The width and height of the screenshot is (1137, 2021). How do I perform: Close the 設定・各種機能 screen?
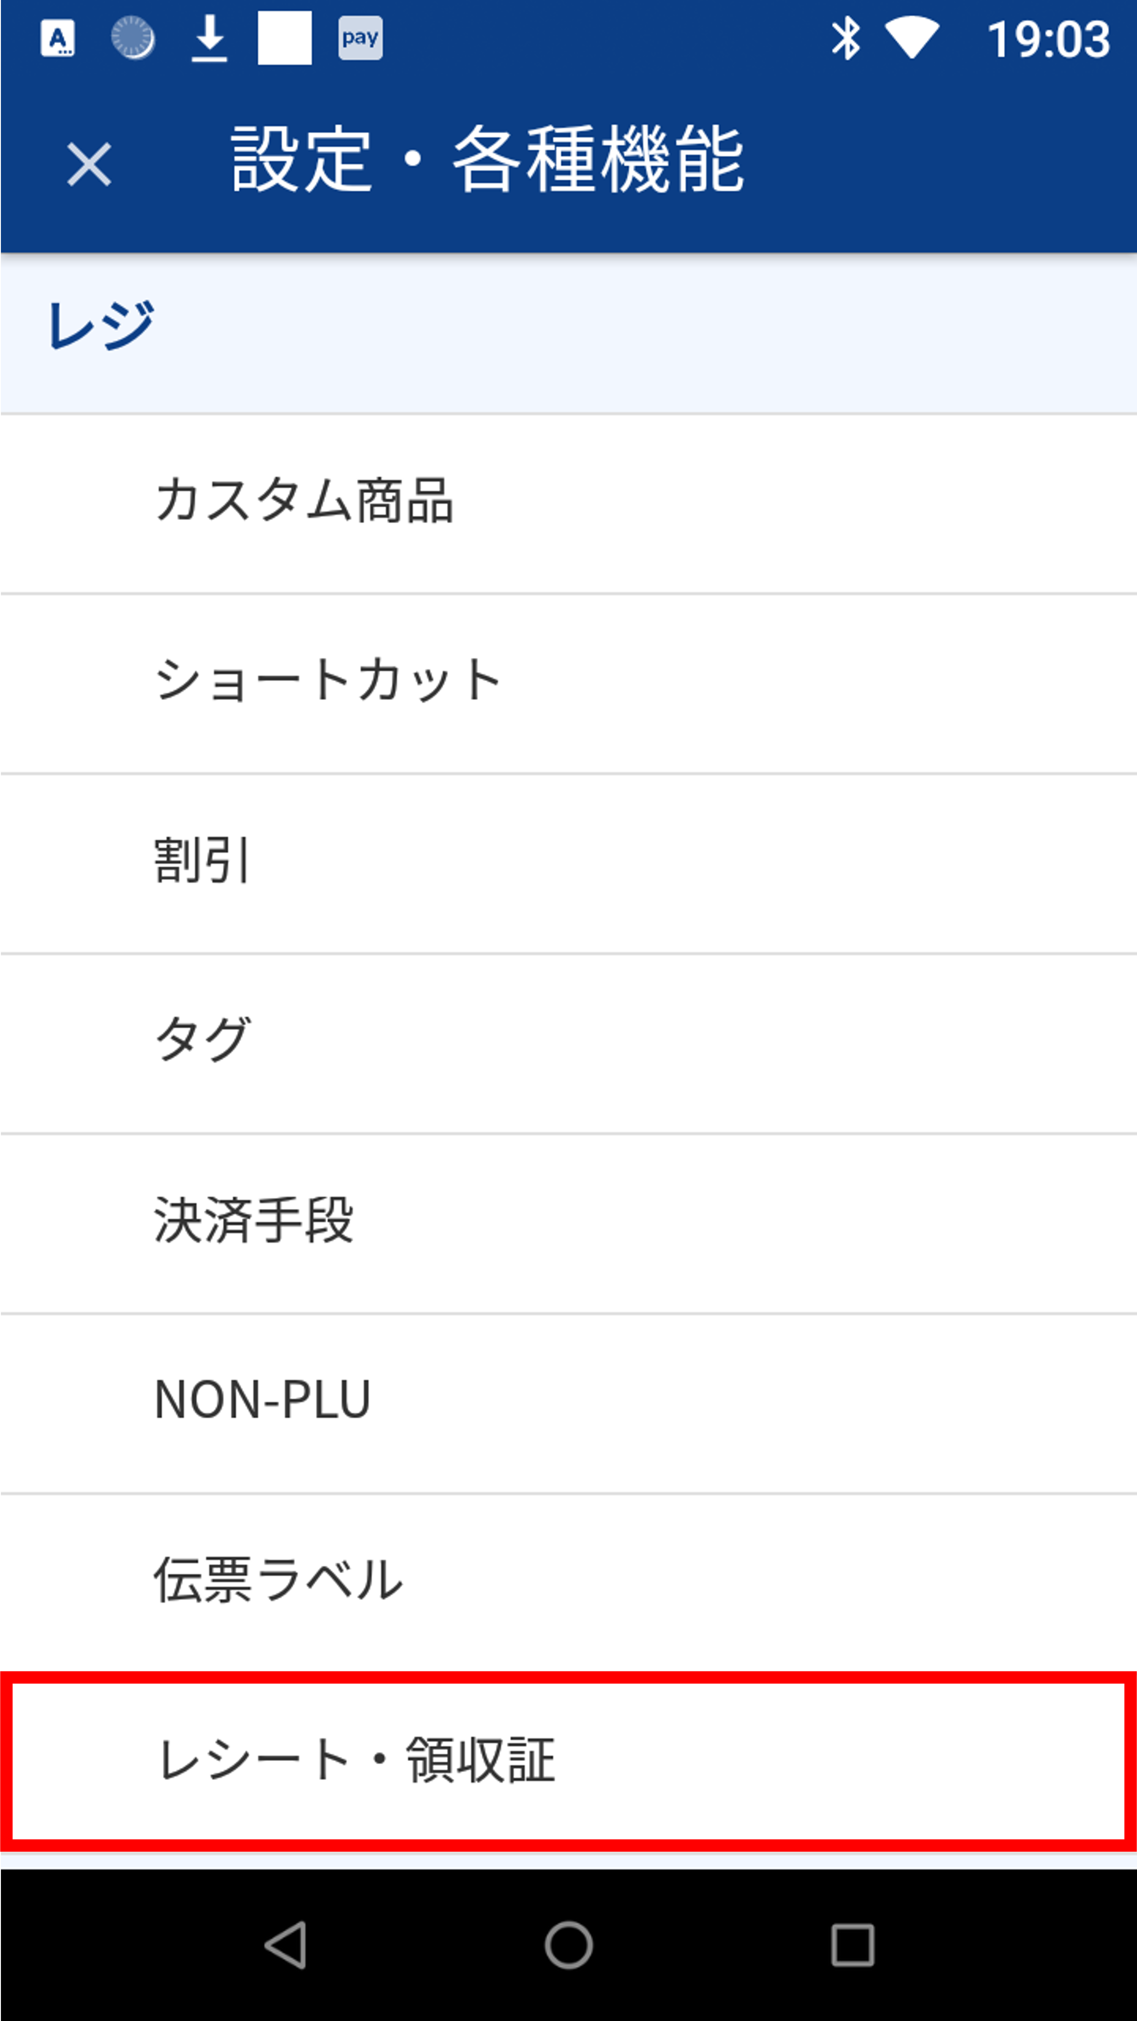tap(89, 165)
